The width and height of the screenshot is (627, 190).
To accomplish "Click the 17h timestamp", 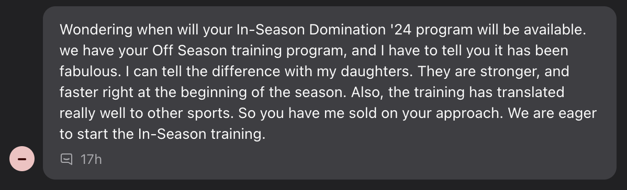I will coord(91,159).
